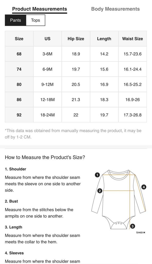Click marker 2 on bodysuit diagram

pyautogui.click(x=100, y=191)
